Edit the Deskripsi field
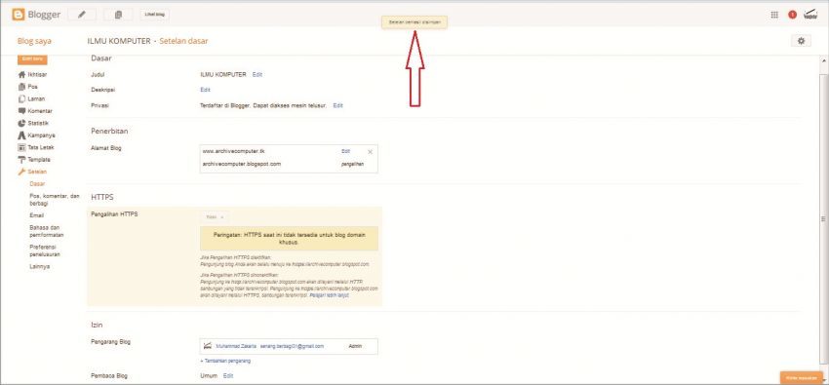Screen dimensions: 829x385 pos(205,90)
